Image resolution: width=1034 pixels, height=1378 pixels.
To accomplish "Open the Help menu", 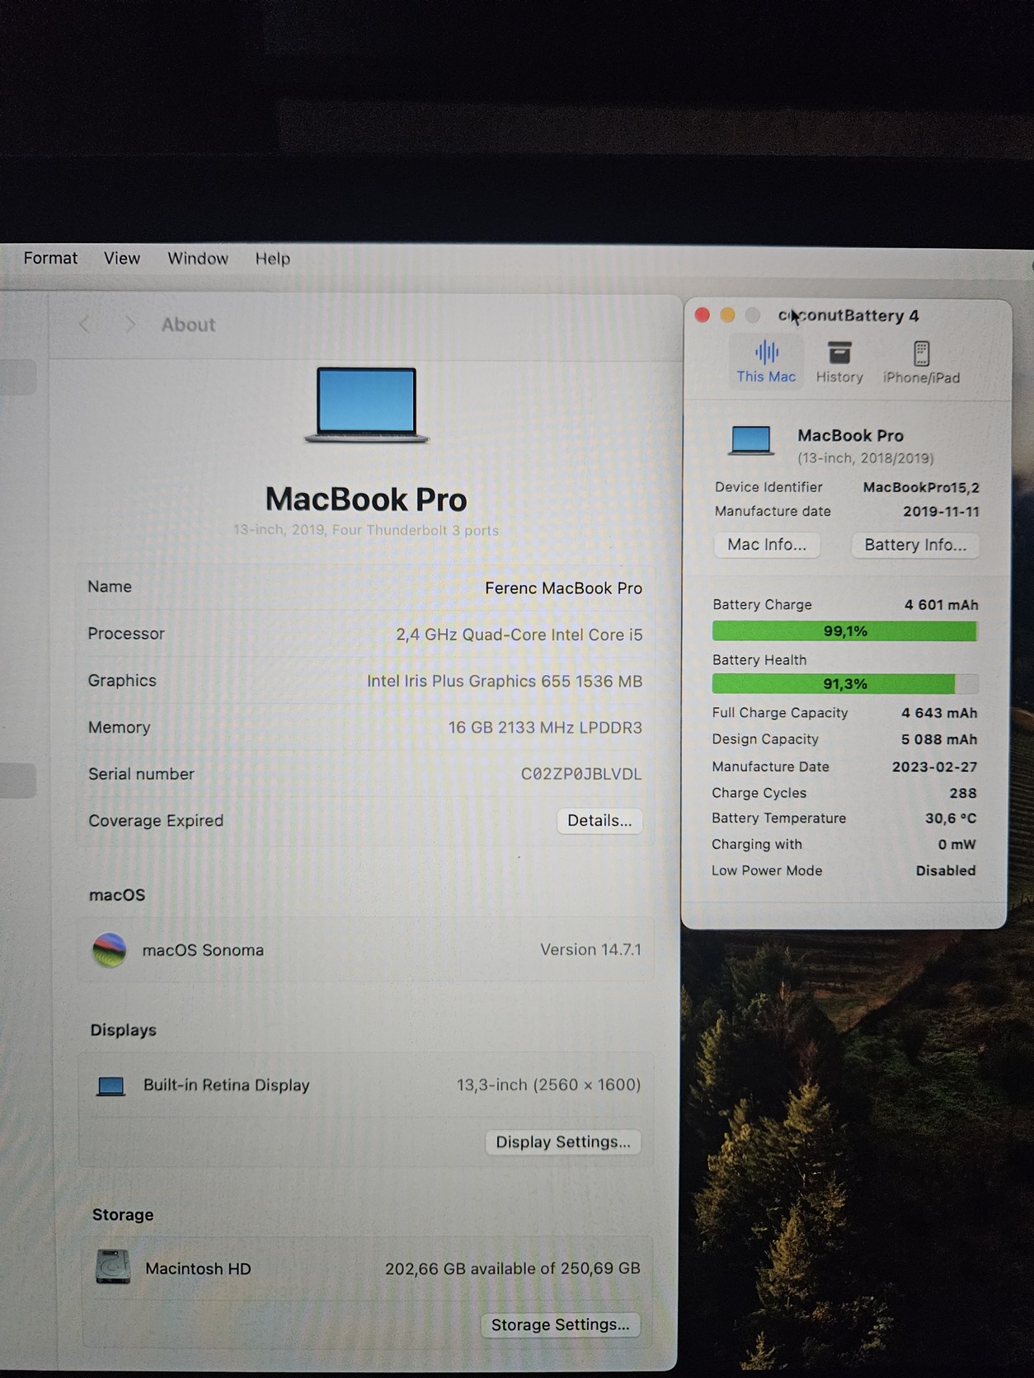I will (272, 259).
